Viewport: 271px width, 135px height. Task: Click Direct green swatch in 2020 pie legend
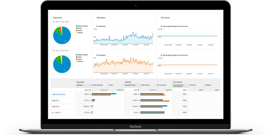77,28
